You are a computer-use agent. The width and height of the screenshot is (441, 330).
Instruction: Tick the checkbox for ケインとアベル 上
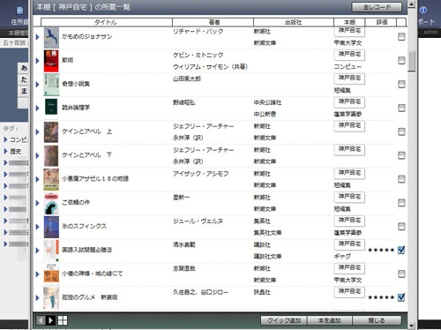coord(401,131)
